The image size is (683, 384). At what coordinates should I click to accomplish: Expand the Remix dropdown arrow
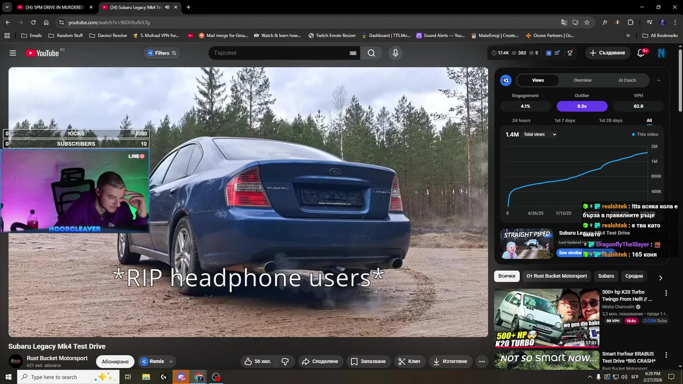pyautogui.click(x=171, y=362)
